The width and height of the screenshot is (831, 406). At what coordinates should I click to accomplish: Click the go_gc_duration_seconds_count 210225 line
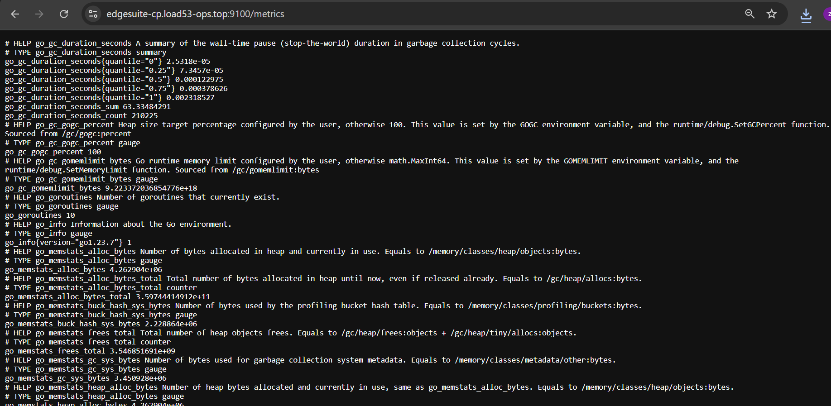(82, 116)
